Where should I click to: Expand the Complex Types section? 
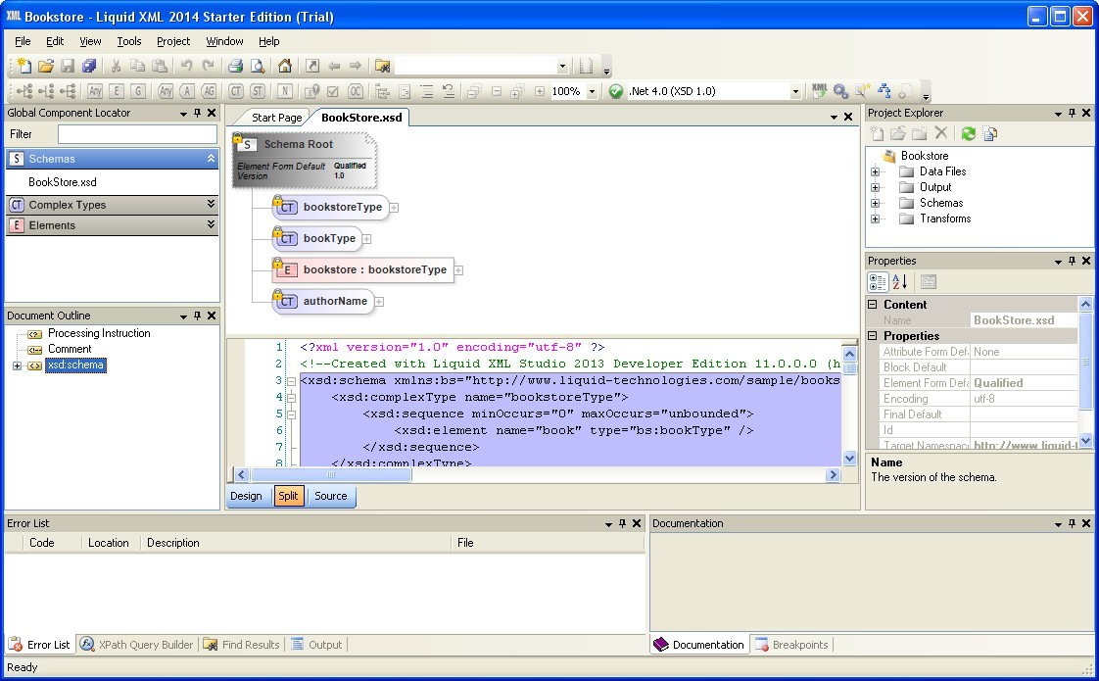[211, 205]
